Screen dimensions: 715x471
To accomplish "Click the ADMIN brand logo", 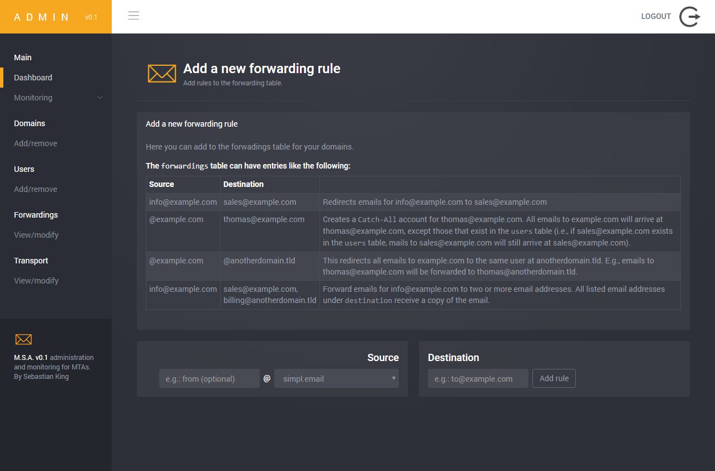I will tap(42, 17).
